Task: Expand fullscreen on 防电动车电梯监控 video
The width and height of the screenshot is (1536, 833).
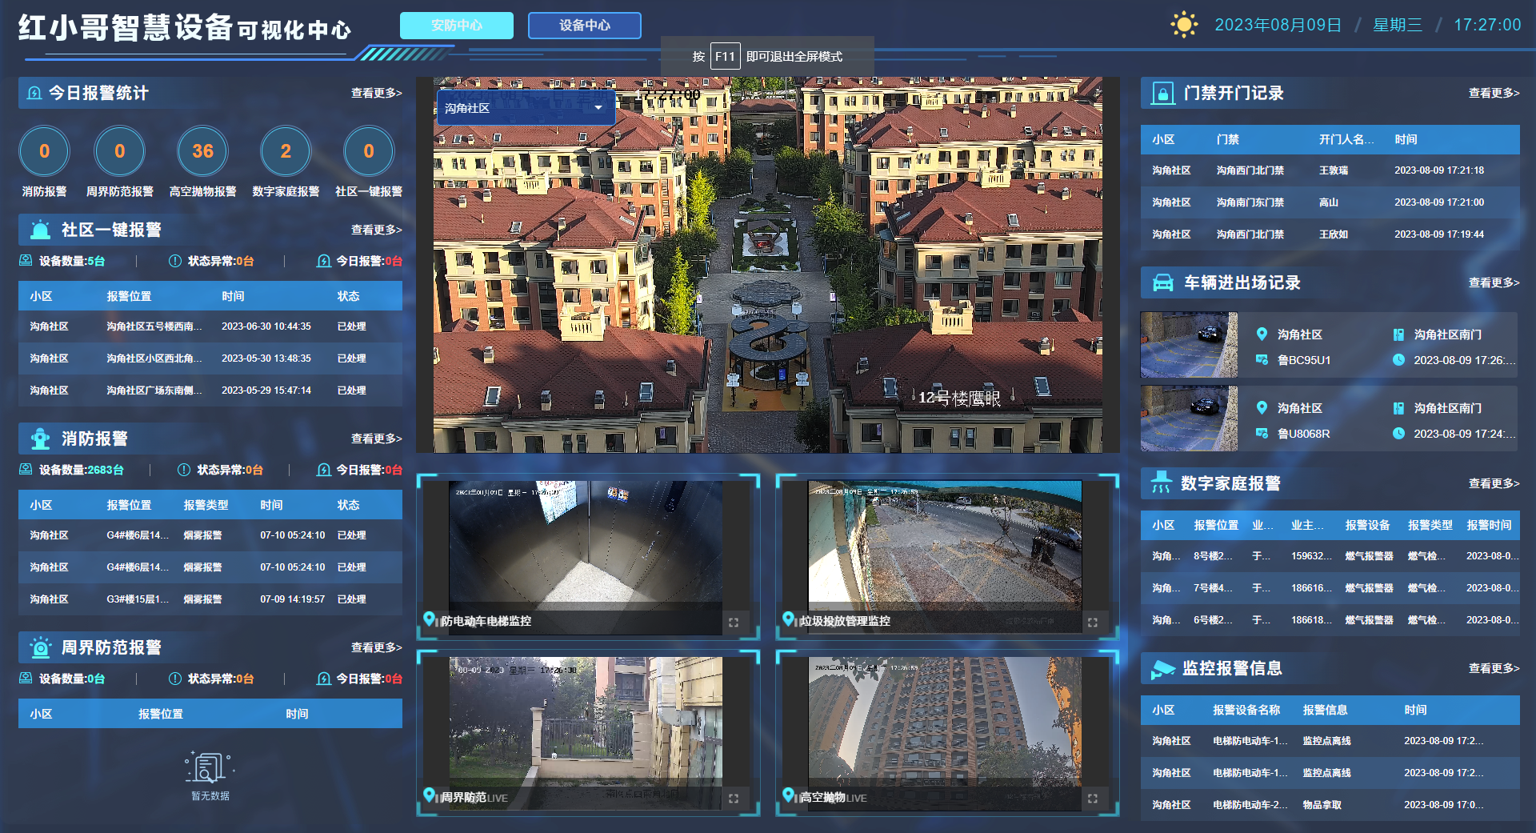Action: pos(733,622)
